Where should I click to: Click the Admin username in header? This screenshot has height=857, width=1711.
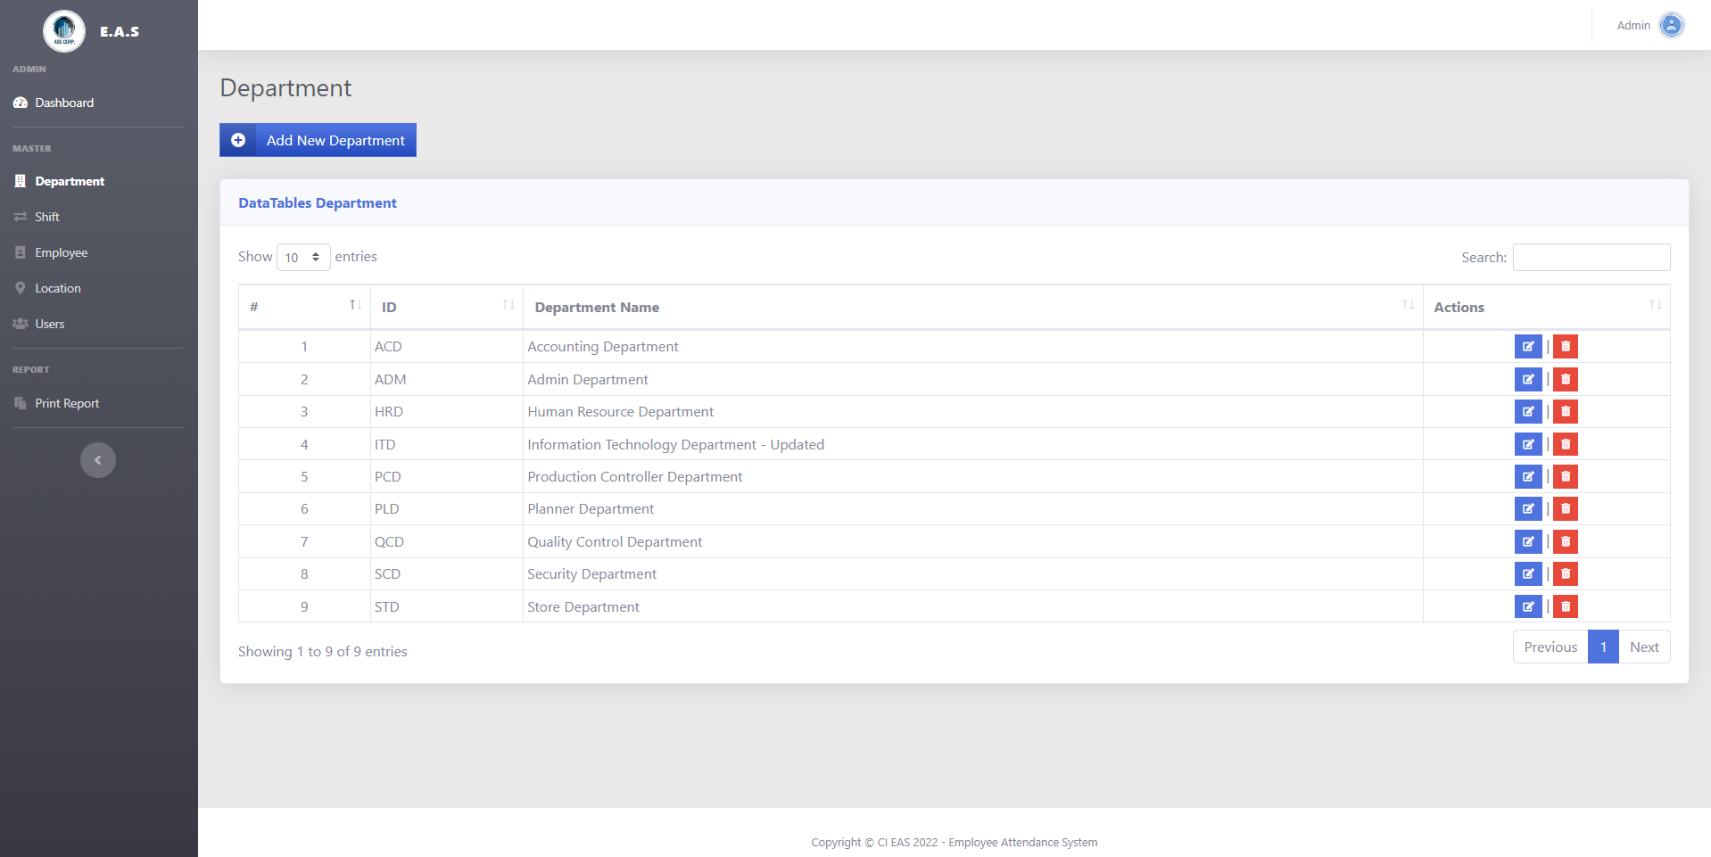[x=1633, y=25]
